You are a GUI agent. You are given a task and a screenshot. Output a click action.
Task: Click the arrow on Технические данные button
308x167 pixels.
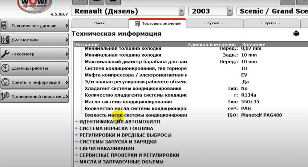pyautogui.click(x=67, y=26)
